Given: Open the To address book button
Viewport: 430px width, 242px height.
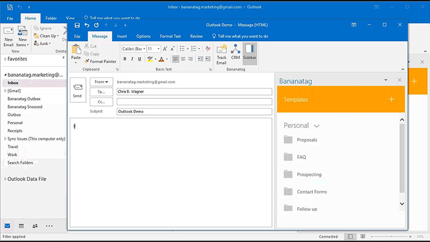Looking at the screenshot, I should point(101,92).
